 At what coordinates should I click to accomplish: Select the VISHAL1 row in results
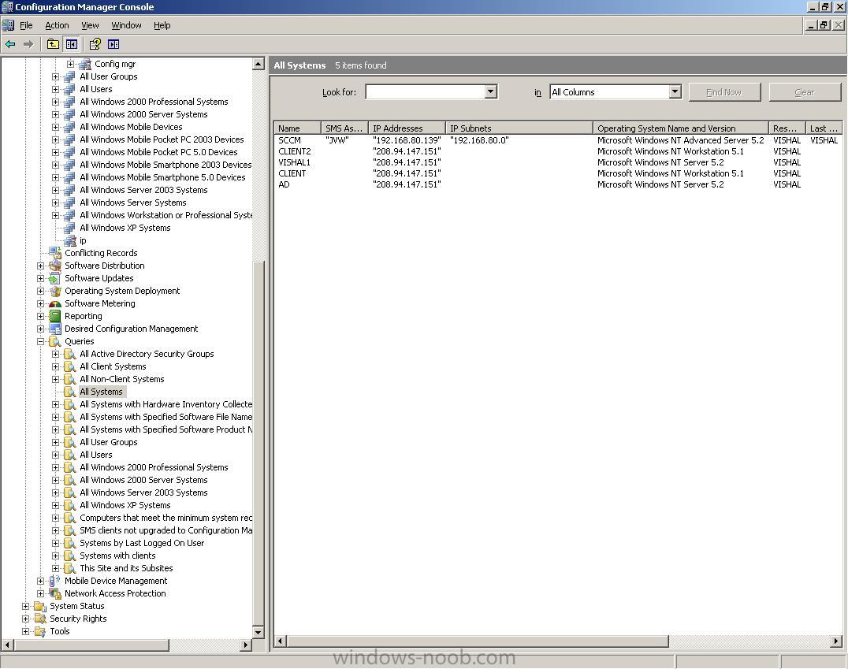point(557,162)
